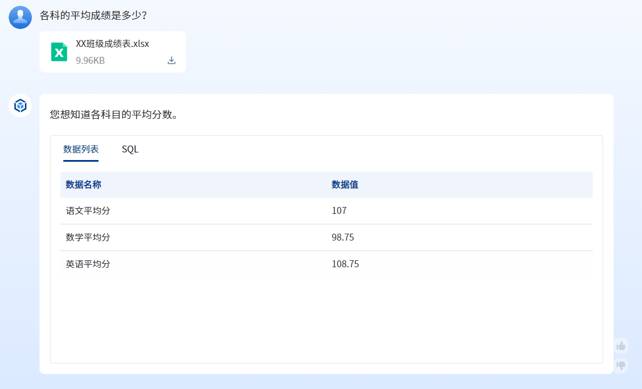Select the 英语平均分 row label
642x389 pixels.
pos(88,264)
